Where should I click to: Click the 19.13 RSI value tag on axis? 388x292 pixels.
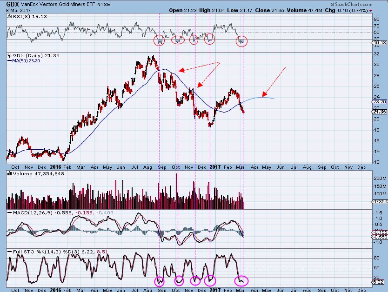pos(380,43)
